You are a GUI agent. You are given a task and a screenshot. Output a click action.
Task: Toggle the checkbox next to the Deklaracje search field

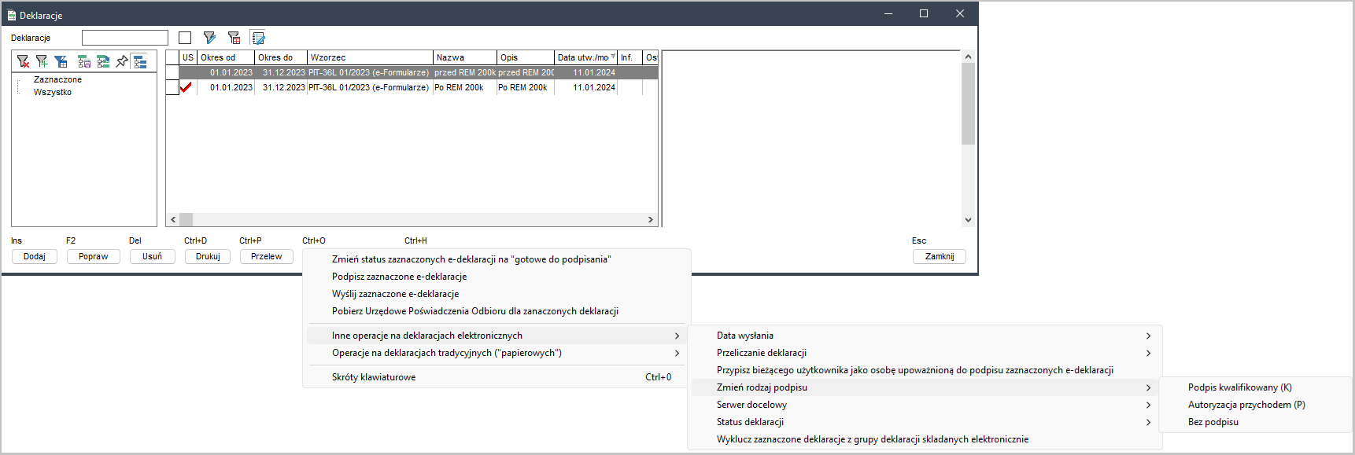click(x=185, y=38)
